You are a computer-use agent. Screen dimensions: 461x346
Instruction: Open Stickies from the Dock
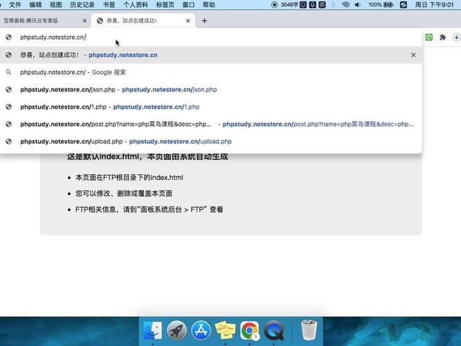click(x=225, y=330)
